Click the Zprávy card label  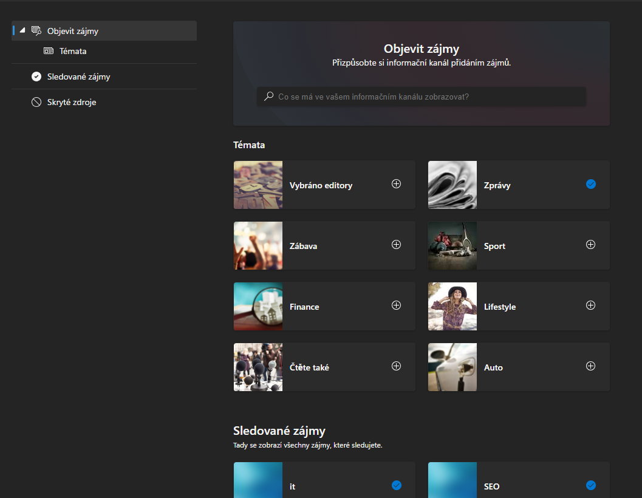[497, 185]
